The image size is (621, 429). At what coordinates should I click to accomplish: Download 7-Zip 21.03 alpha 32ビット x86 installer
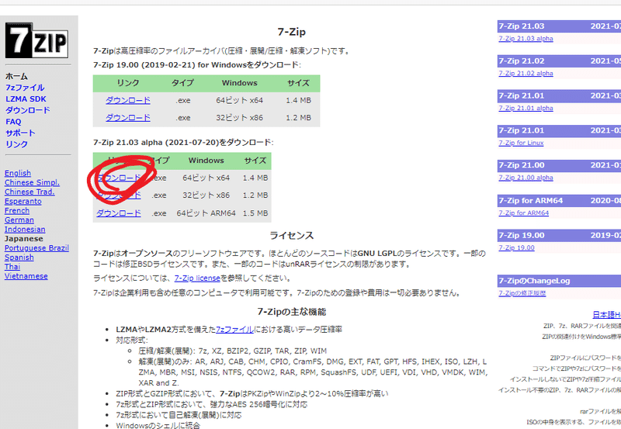pos(119,195)
